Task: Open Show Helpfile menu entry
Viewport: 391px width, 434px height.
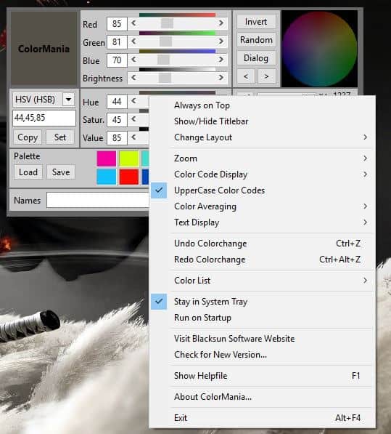Action: pos(262,376)
